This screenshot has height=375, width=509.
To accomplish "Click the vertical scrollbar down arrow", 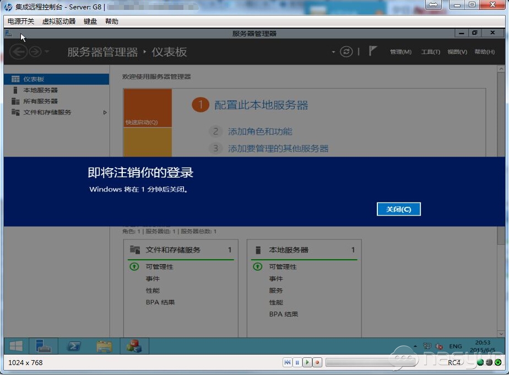I will click(501, 334).
